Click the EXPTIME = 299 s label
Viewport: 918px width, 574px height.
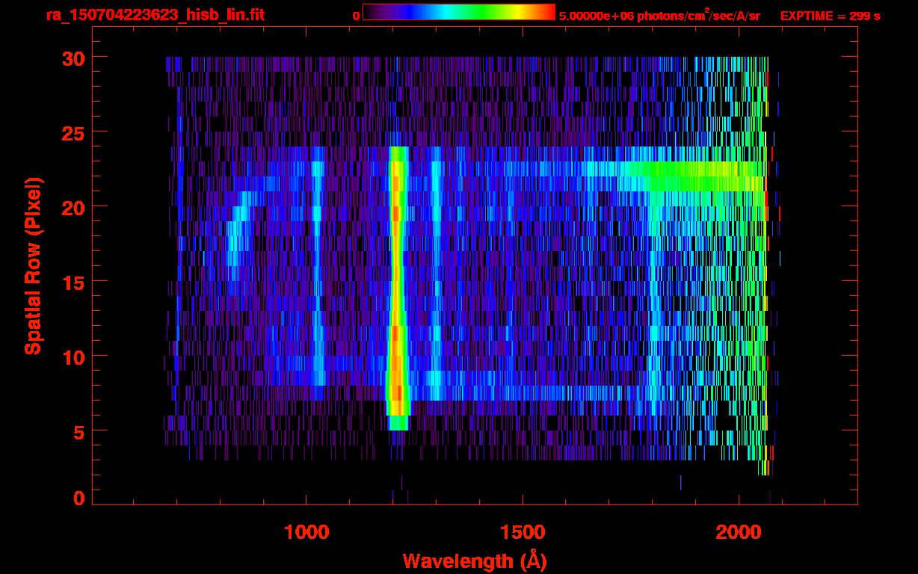tap(830, 16)
